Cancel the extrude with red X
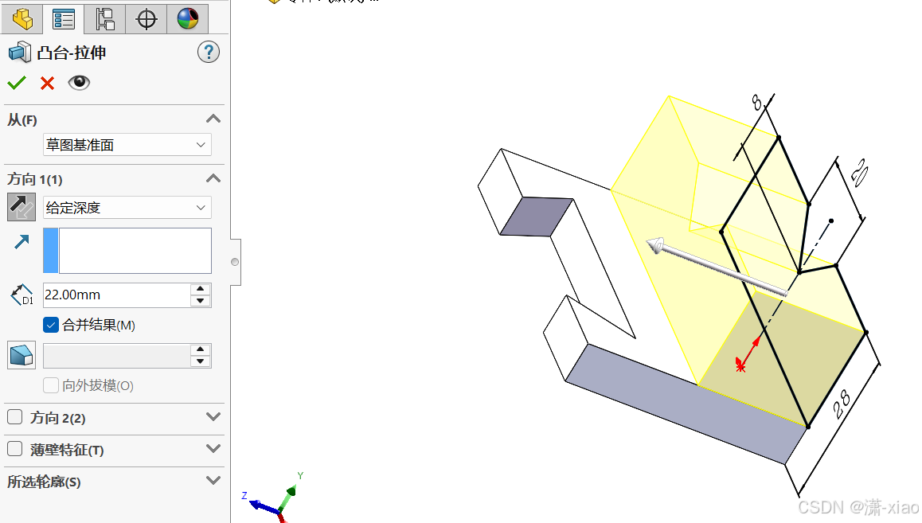 pos(47,83)
